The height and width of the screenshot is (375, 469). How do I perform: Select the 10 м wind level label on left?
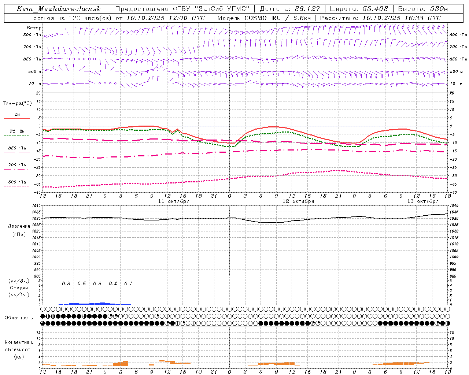[35, 83]
